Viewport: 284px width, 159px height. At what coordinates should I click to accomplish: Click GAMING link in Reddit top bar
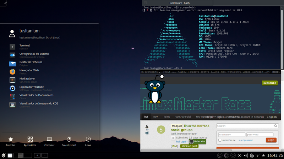click(x=215, y=72)
